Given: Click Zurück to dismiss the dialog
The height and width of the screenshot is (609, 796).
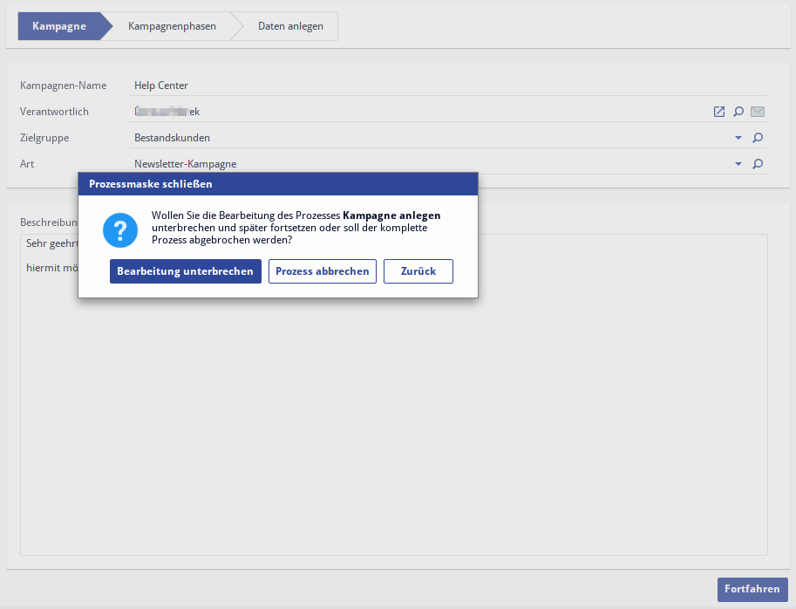Looking at the screenshot, I should tap(418, 271).
